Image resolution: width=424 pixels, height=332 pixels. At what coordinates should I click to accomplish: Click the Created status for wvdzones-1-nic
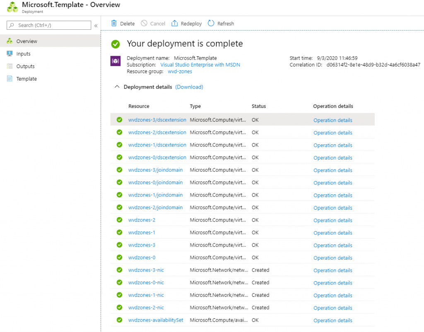point(260,295)
